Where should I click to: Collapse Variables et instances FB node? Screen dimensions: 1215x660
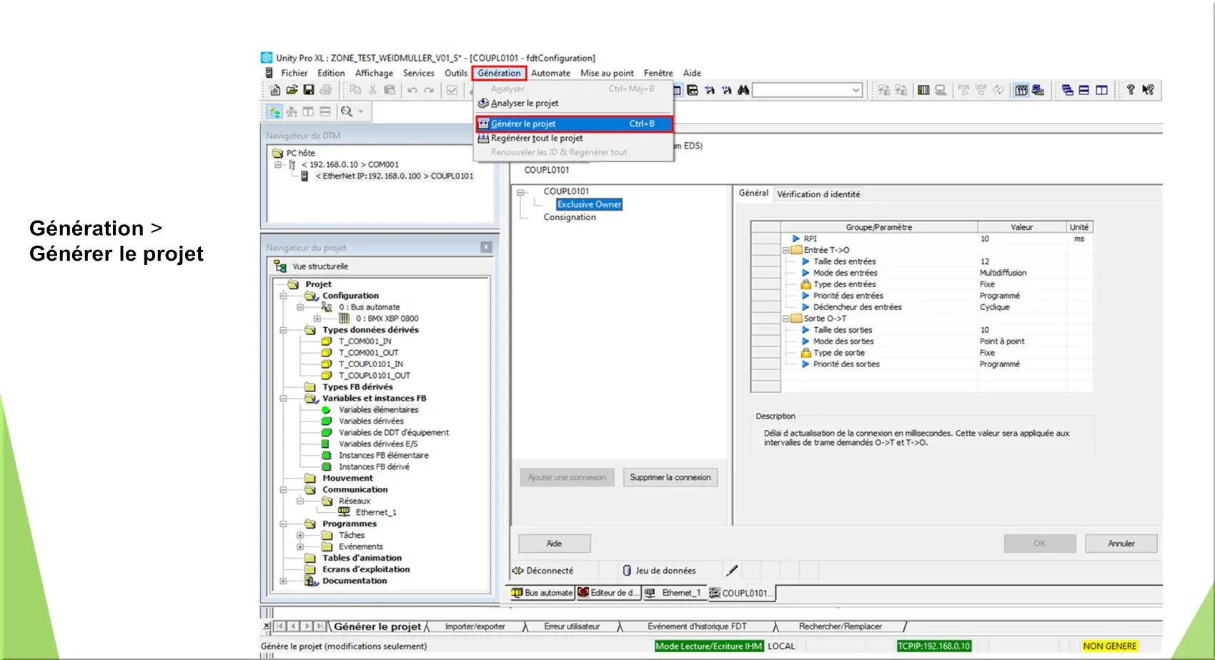coord(283,399)
